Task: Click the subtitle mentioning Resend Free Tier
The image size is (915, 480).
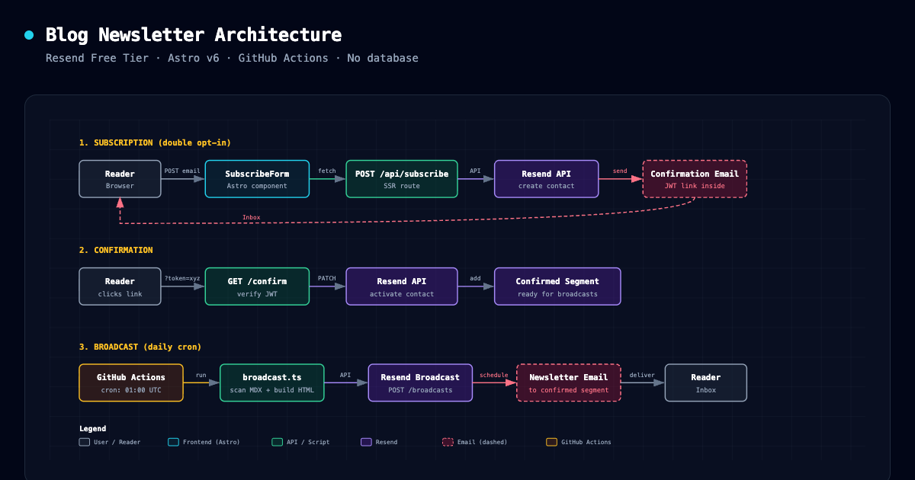Action: coord(232,58)
